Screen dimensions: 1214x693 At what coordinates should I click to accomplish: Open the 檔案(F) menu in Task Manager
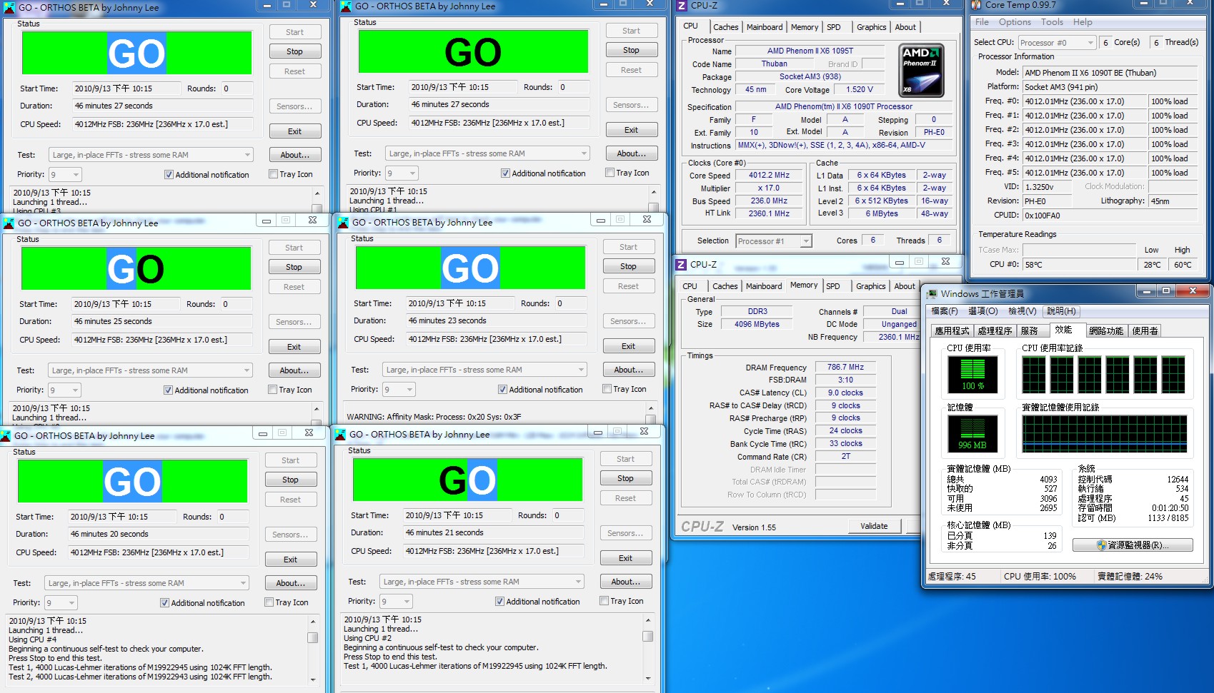pos(944,311)
